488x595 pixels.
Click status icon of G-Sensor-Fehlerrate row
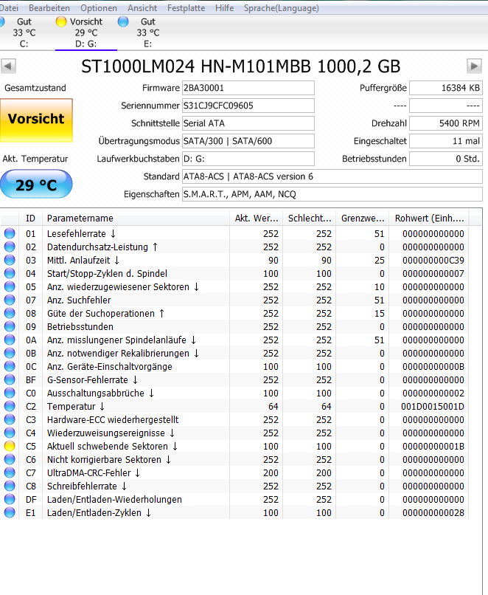point(10,379)
